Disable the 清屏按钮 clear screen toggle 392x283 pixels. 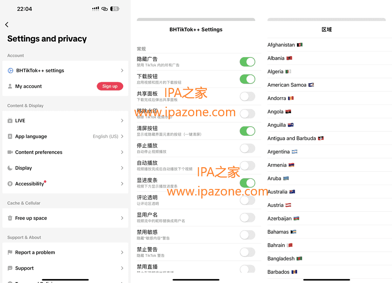coord(247,131)
